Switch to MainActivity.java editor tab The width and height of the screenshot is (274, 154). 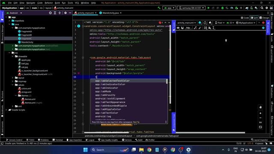tap(110, 13)
